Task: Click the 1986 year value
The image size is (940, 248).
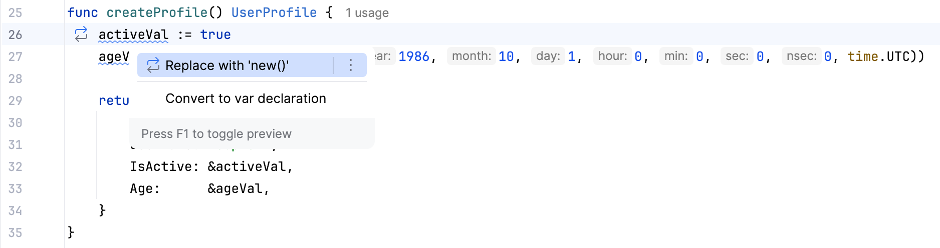Action: (x=414, y=56)
